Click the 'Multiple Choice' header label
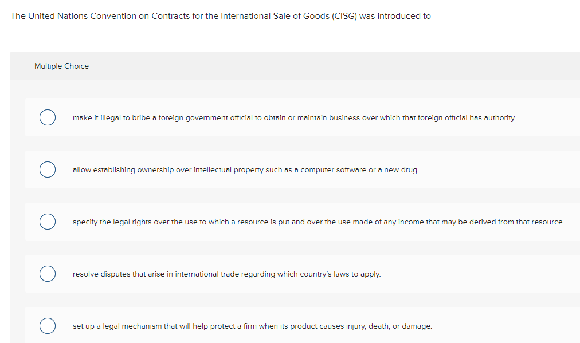Viewport: 580px width, 343px height. [x=61, y=66]
